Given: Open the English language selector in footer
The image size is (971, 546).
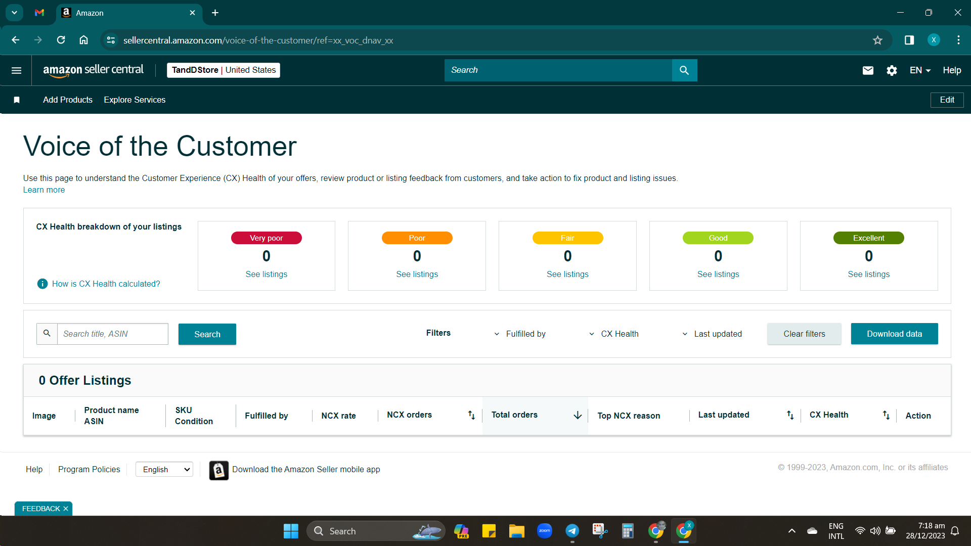Looking at the screenshot, I should [164, 470].
